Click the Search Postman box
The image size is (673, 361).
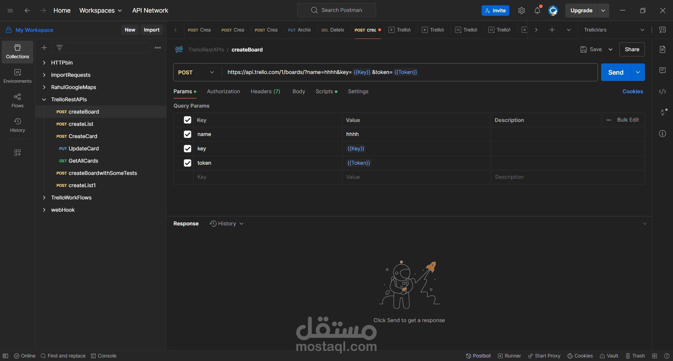pyautogui.click(x=336, y=10)
